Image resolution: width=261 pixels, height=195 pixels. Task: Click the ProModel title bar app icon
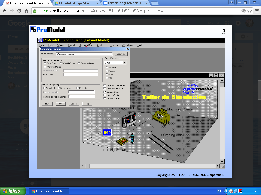(40, 40)
